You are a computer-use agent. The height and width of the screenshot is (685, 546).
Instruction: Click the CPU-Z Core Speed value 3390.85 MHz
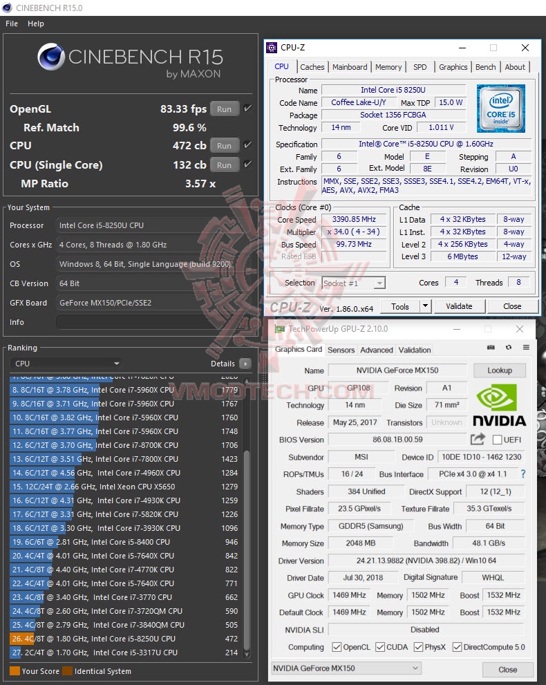click(354, 219)
